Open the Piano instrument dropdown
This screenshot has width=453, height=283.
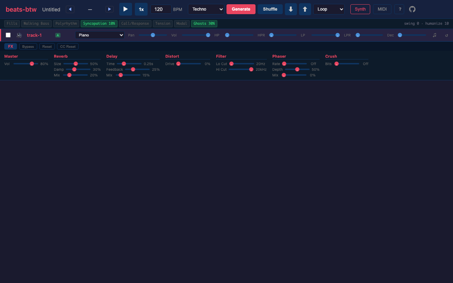pyautogui.click(x=99, y=35)
